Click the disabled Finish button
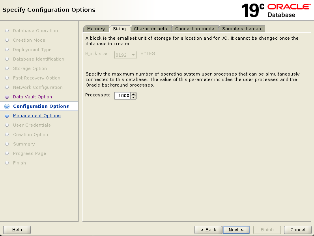 (267, 230)
